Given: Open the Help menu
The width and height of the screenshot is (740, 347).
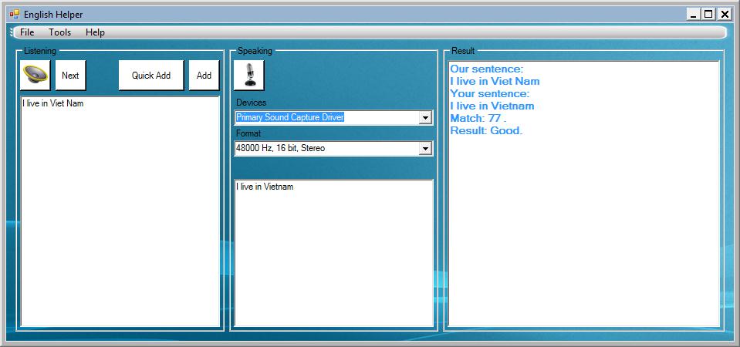Looking at the screenshot, I should [95, 32].
